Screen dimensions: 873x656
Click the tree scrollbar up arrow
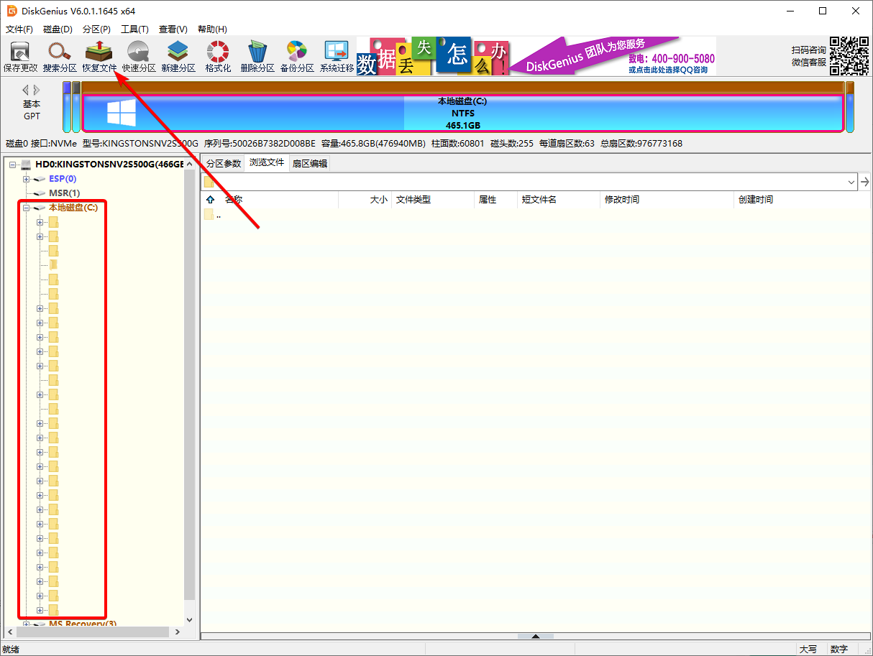(190, 165)
